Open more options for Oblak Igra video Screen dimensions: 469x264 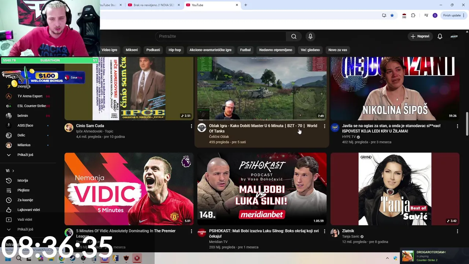324,126
